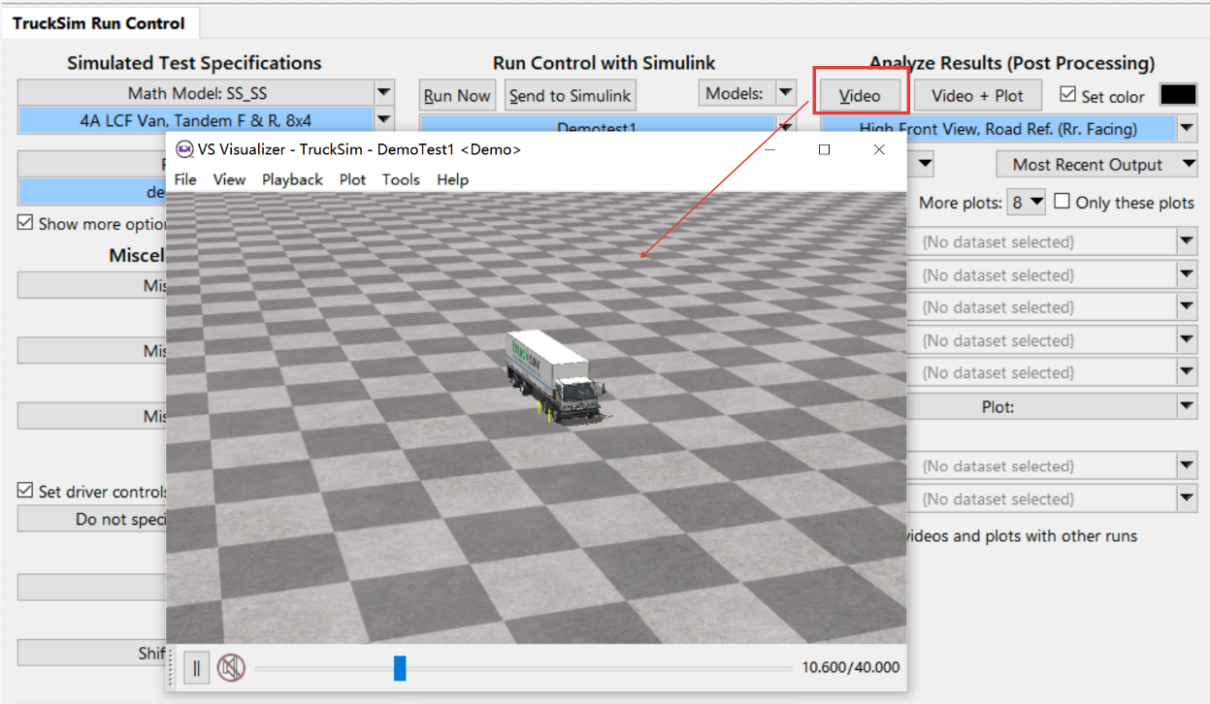
Task: Toggle the Set driver controls checkbox
Action: [x=25, y=491]
